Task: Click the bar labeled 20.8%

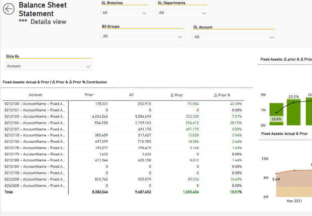Action: coord(277,114)
